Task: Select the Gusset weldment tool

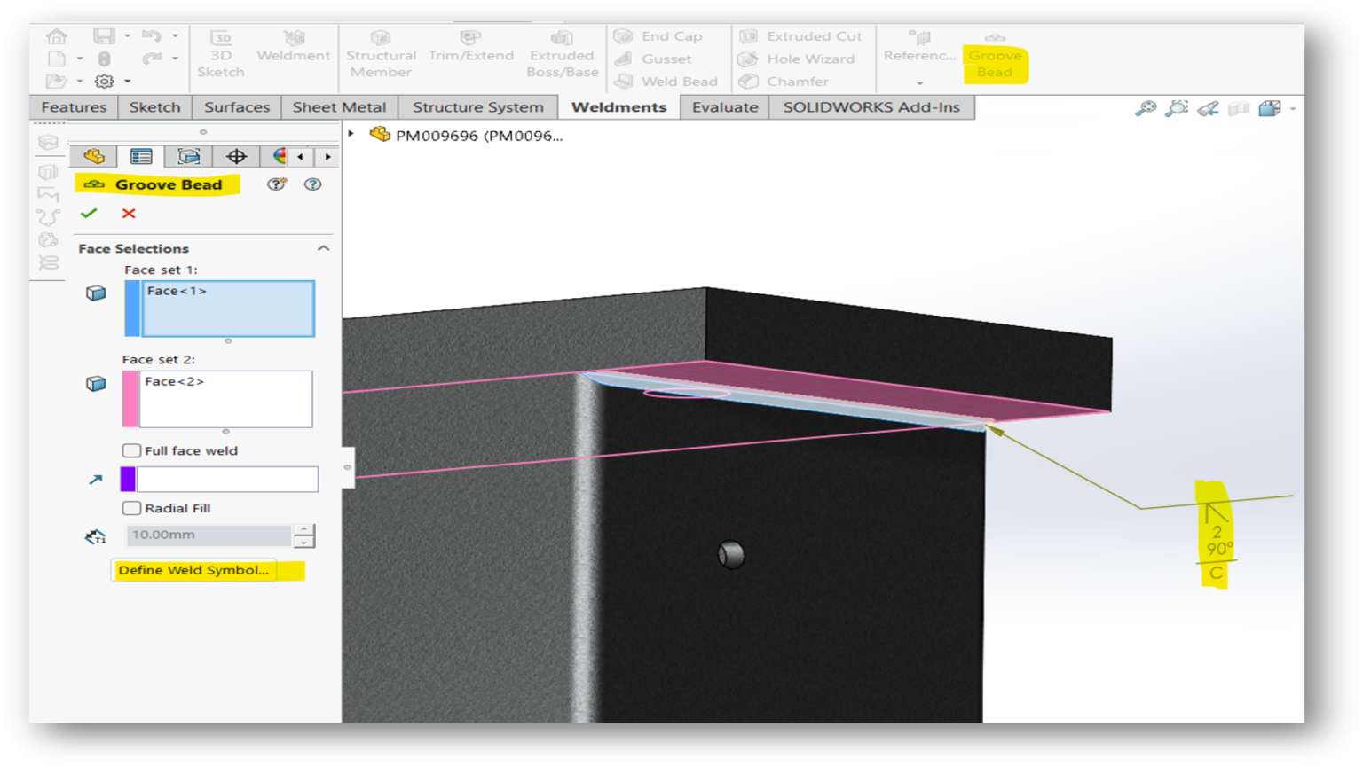Action: (666, 59)
